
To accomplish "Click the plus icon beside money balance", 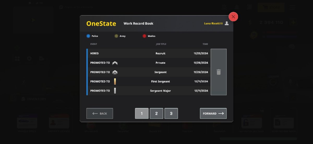I will coord(294,22).
